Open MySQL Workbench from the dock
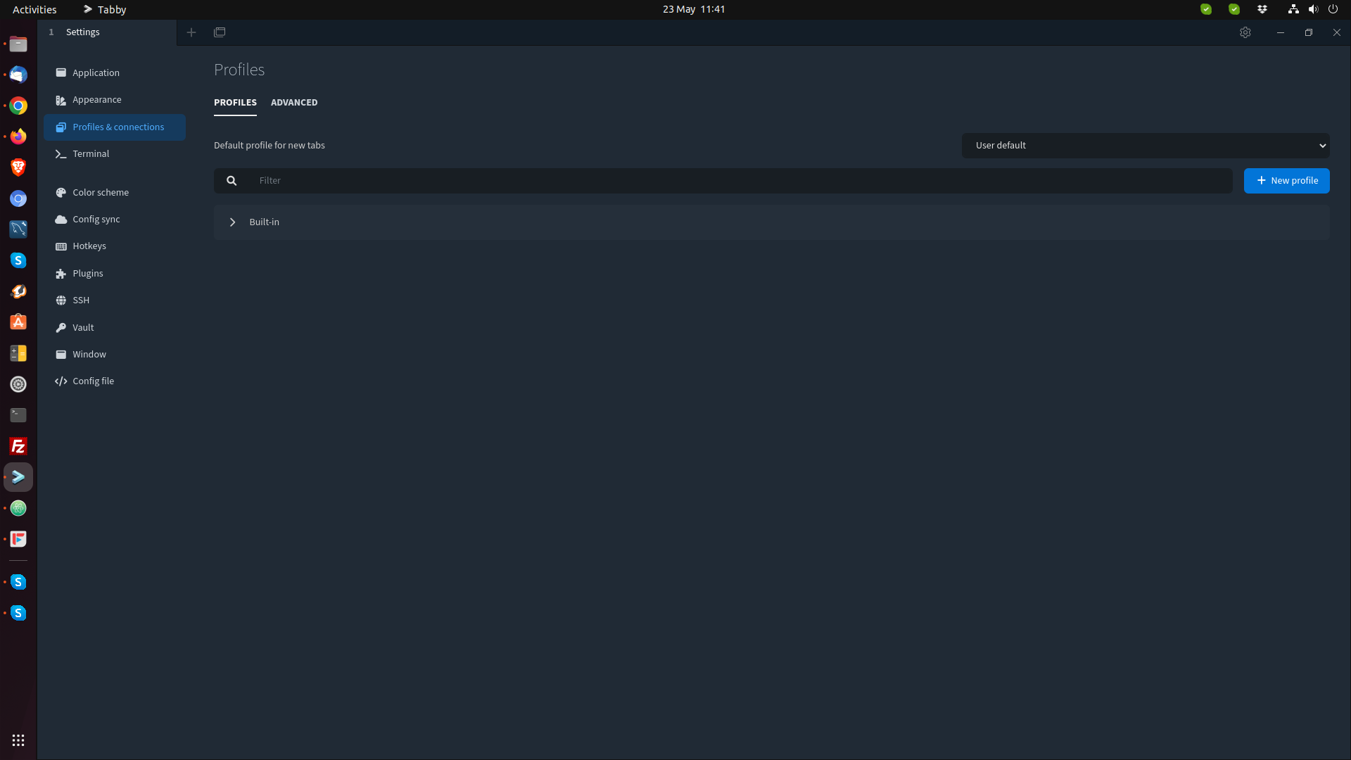 18,229
